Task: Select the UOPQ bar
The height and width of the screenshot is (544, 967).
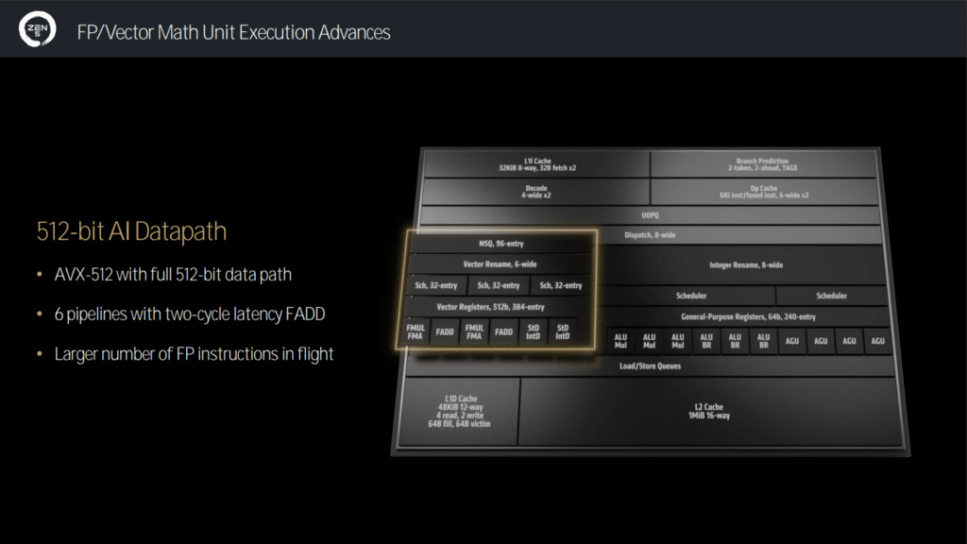Action: (650, 215)
